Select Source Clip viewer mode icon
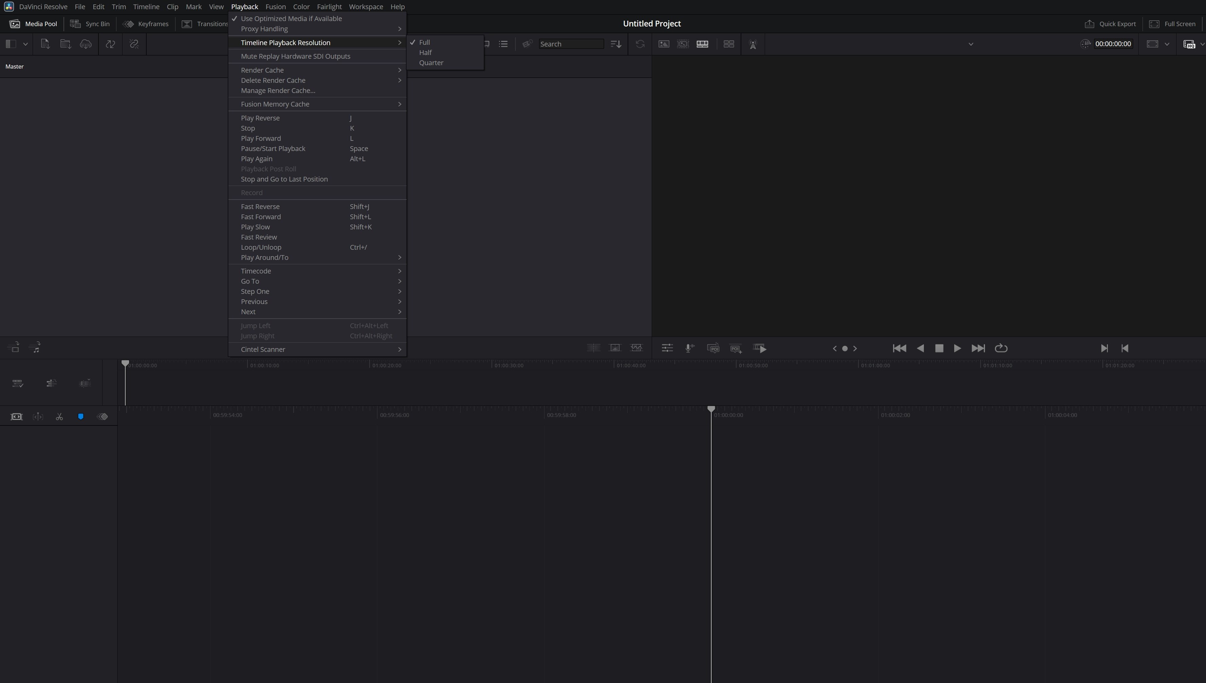 664,44
